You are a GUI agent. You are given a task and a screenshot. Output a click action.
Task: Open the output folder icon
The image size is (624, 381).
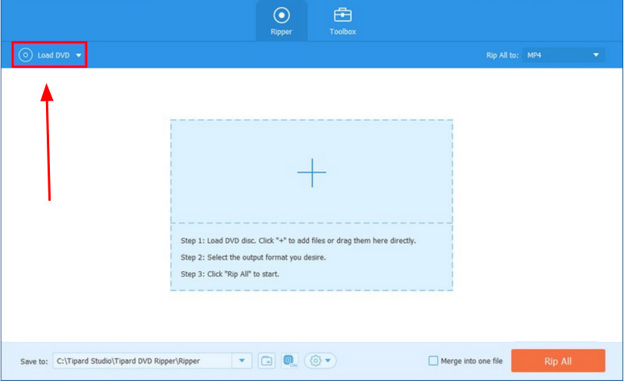tap(267, 361)
